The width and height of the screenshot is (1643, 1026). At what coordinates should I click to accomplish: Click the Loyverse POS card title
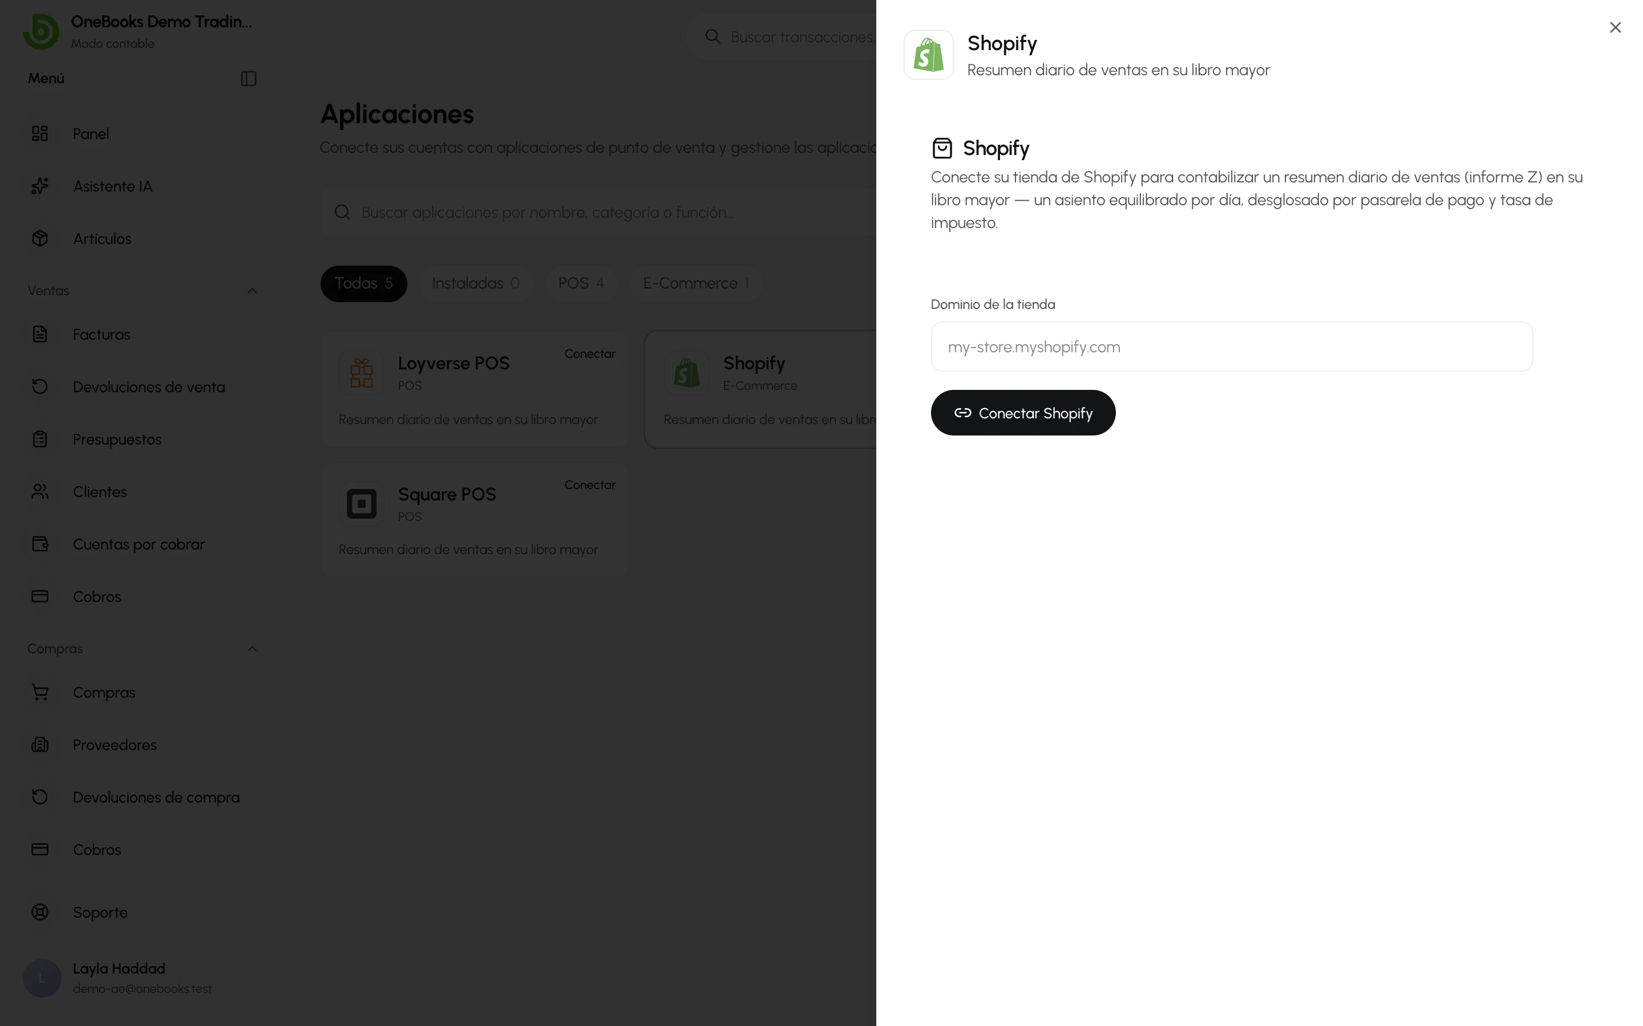[x=454, y=363]
